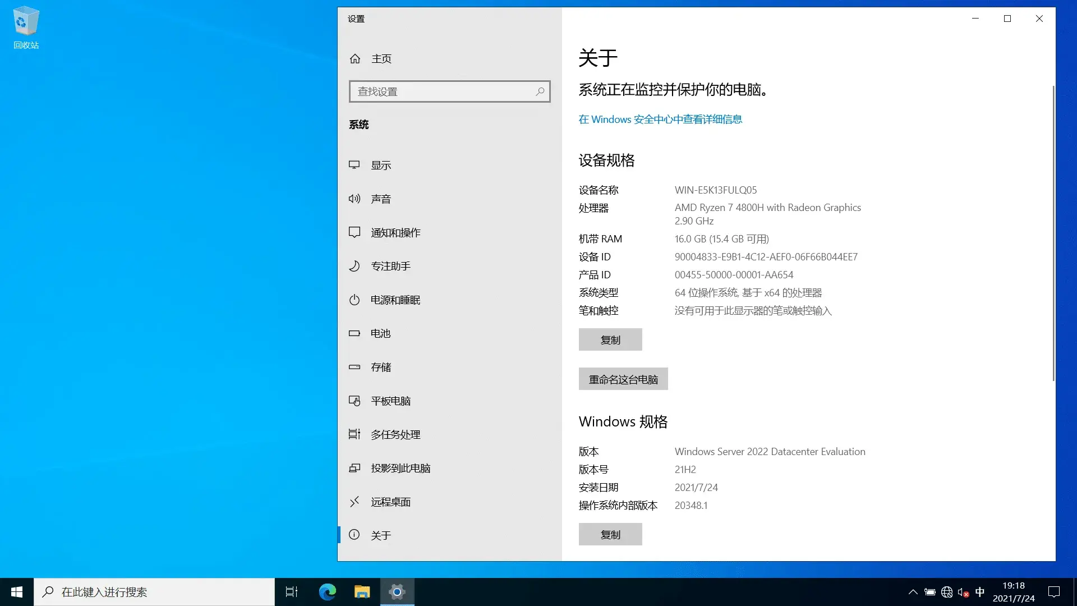Open Windows Security details link

coord(660,119)
